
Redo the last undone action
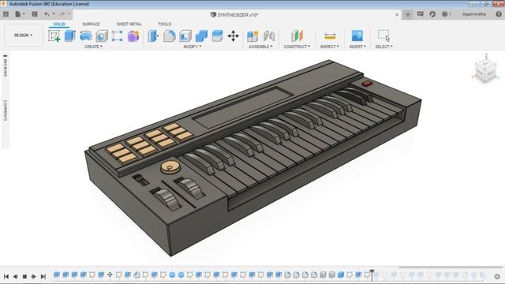[62, 14]
